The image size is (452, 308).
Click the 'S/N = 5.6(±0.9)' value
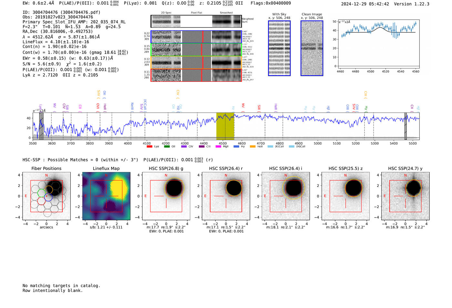pos(42,64)
